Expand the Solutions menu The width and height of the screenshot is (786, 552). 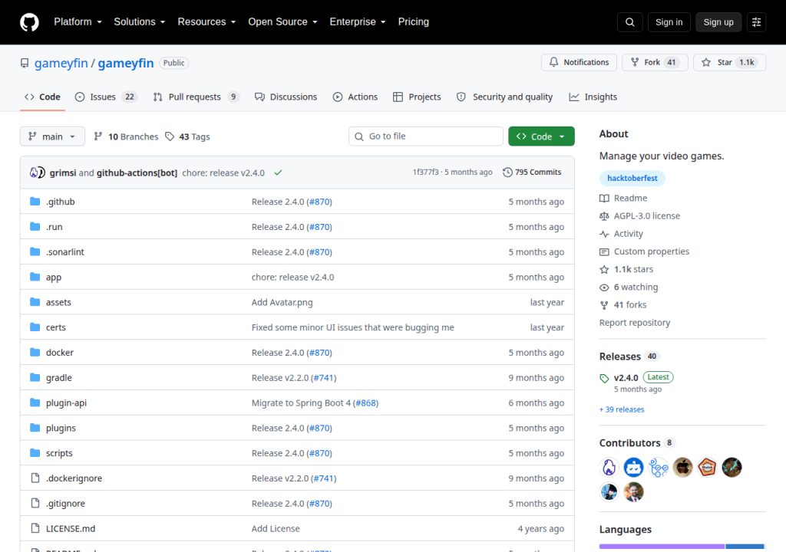[140, 22]
